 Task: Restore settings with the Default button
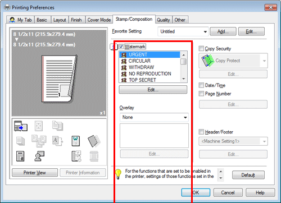tap(248, 175)
